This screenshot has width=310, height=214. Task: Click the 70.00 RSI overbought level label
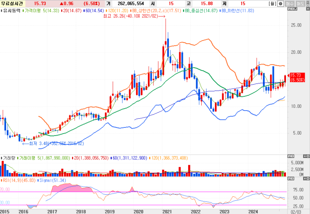tap(5, 190)
